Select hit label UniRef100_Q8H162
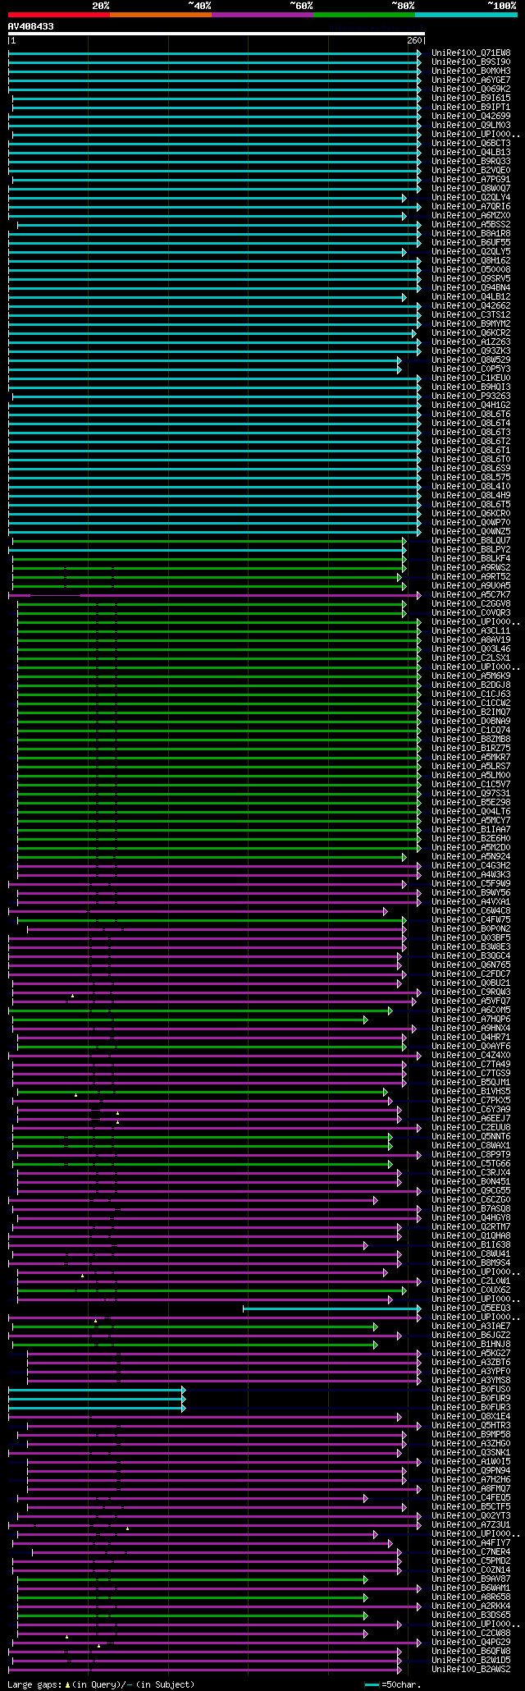The image size is (525, 1691). pyautogui.click(x=471, y=260)
